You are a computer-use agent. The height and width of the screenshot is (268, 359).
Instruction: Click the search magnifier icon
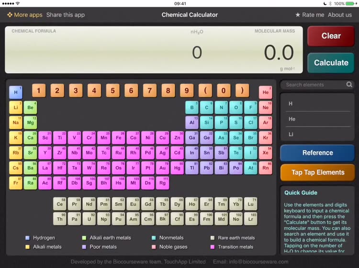click(x=349, y=85)
